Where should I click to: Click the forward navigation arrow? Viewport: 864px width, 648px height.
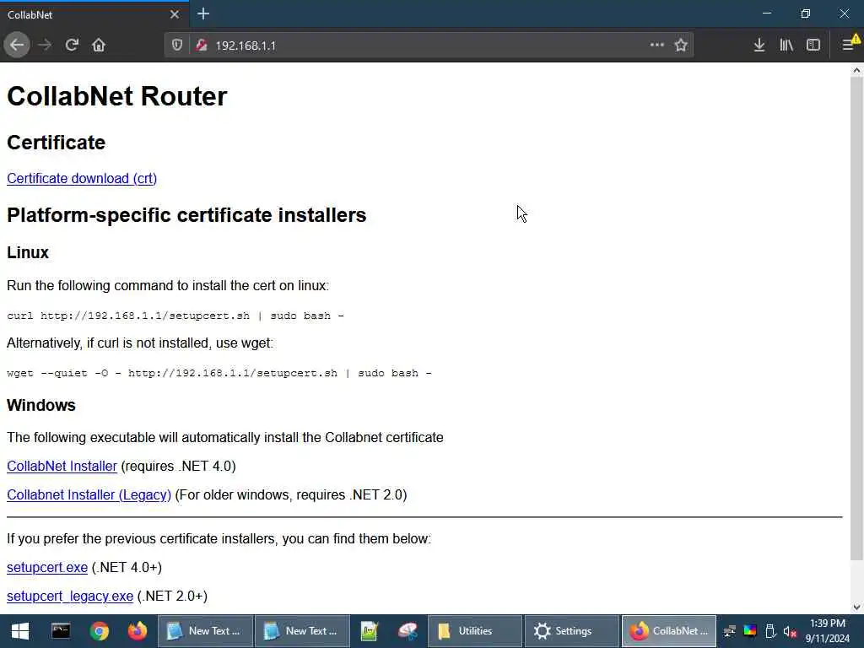coord(45,46)
